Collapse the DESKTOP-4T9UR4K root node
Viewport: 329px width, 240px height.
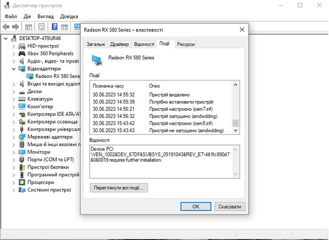[6, 38]
